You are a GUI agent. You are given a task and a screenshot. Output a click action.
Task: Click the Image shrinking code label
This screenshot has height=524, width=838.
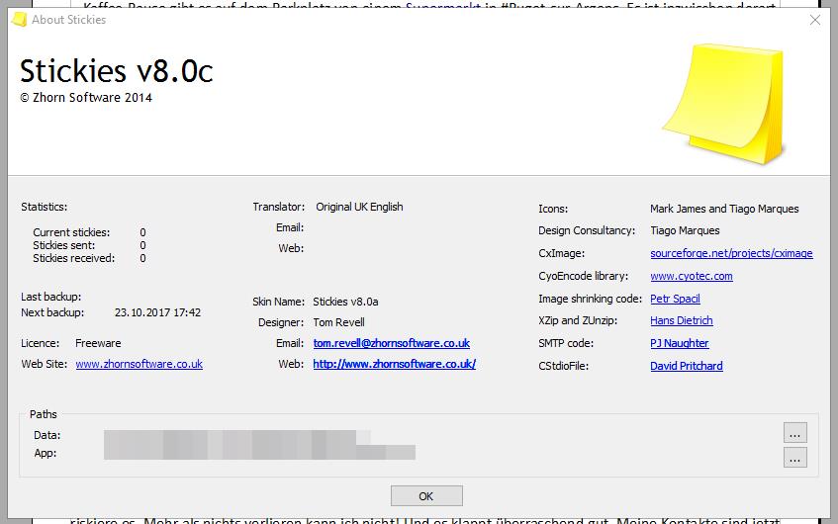[x=590, y=299]
